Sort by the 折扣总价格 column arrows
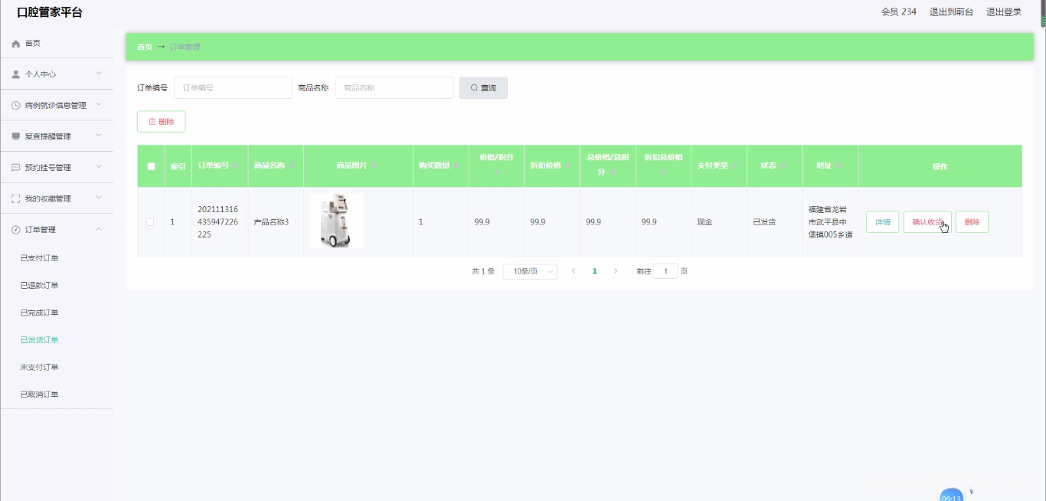The image size is (1046, 501). 663,173
